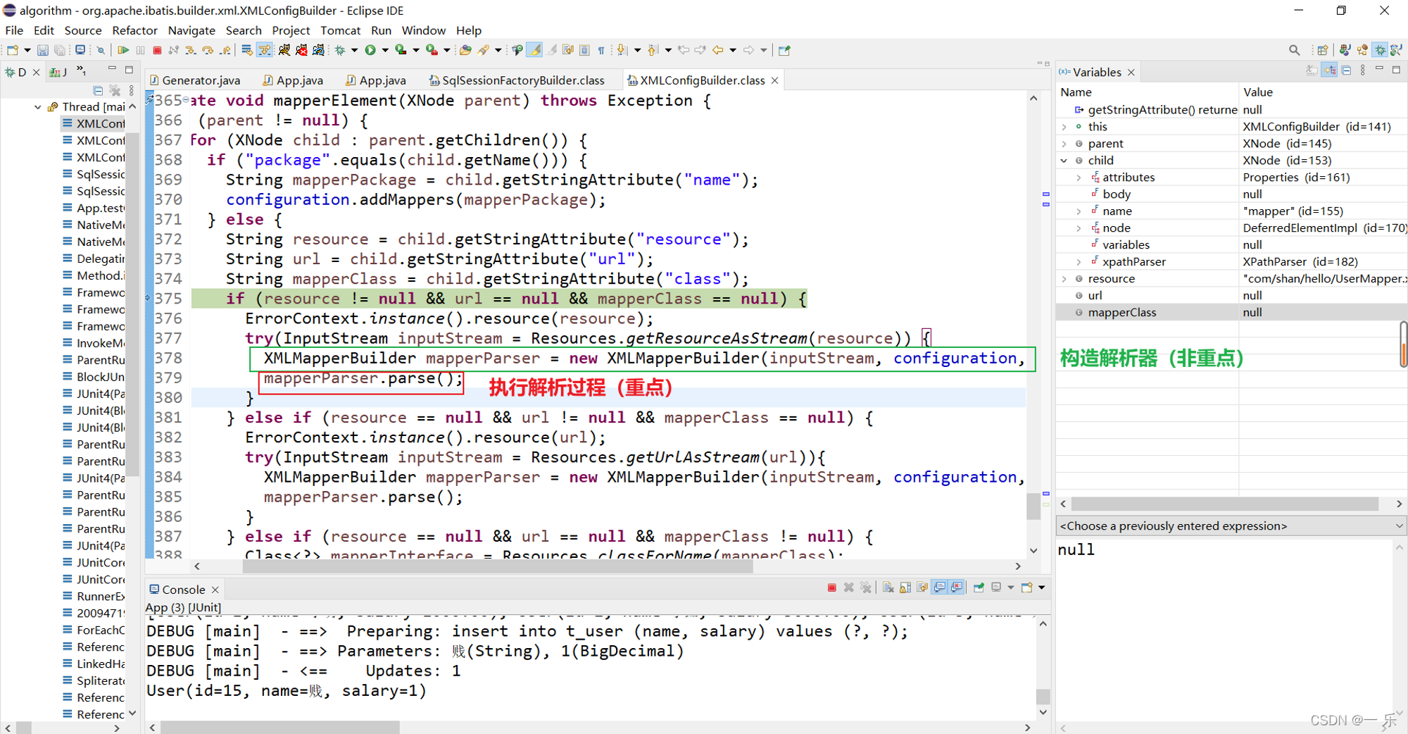Click the Start Tomcat cat icon
The width and height of the screenshot is (1408, 734).
pos(284,50)
